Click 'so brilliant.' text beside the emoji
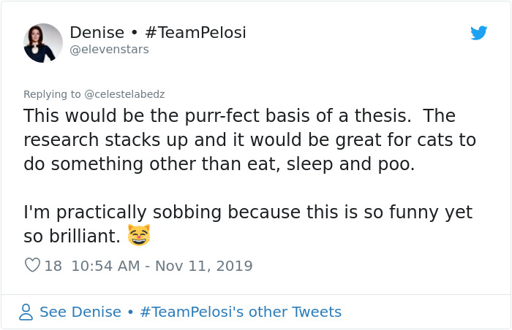Screen dimensions: 512x330 coord(72,236)
